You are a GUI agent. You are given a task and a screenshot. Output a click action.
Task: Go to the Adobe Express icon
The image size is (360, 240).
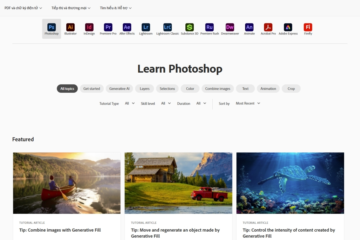pos(288,29)
